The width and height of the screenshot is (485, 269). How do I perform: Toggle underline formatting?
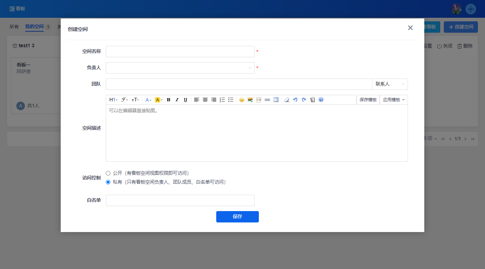(x=185, y=100)
